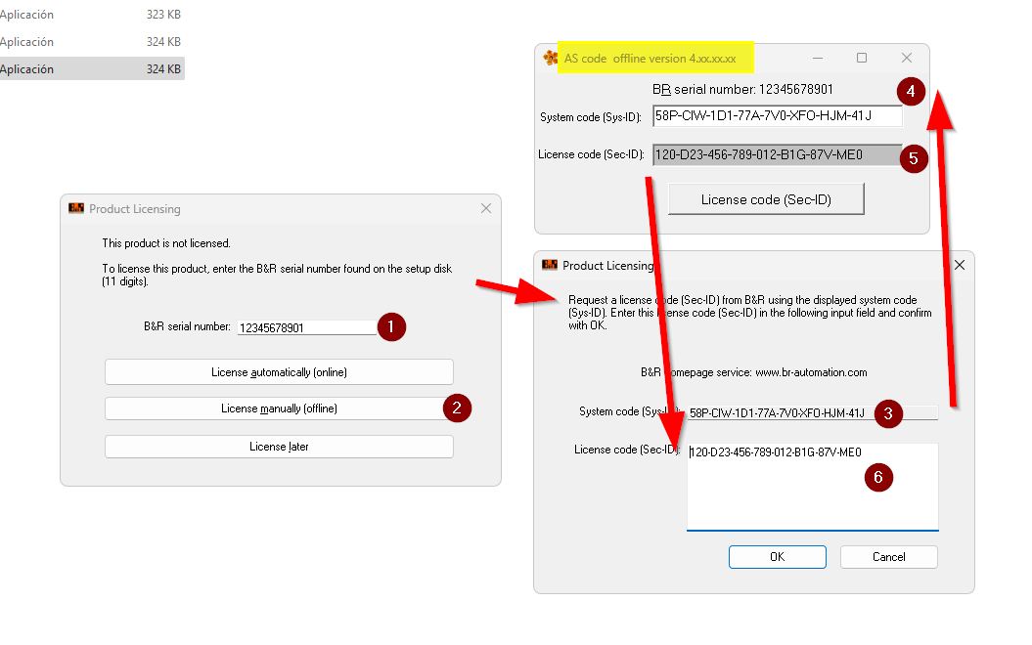Click the AS code window's orange app icon
Image resolution: width=1032 pixels, height=645 pixels.
pyautogui.click(x=550, y=58)
